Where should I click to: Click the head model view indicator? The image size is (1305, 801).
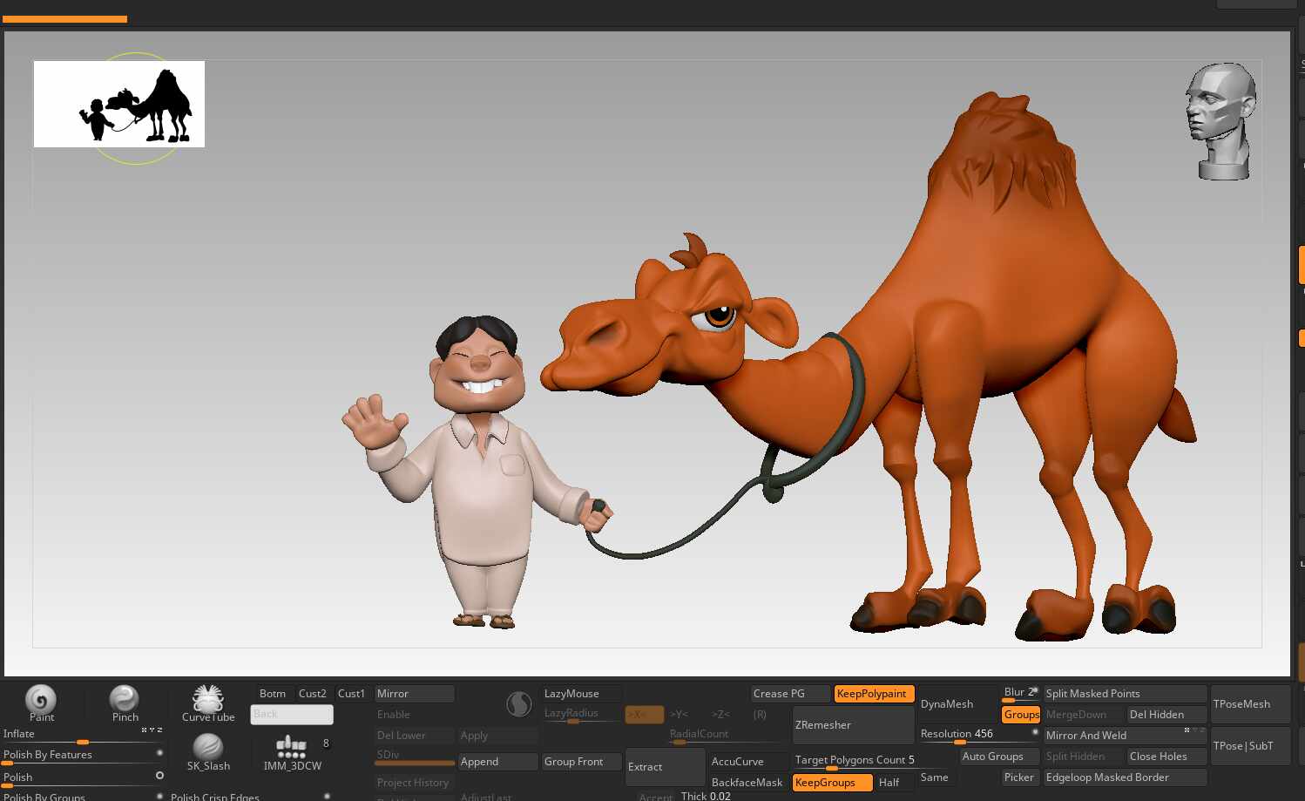click(1221, 121)
